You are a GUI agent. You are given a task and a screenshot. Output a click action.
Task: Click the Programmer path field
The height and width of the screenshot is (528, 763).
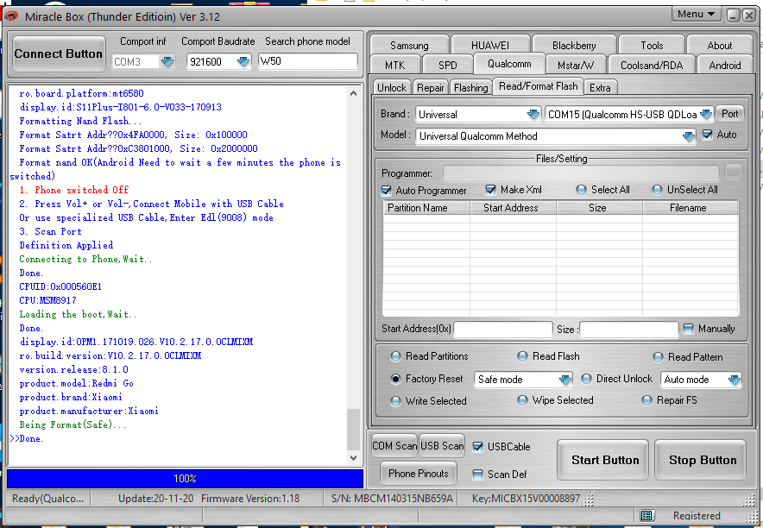(582, 173)
